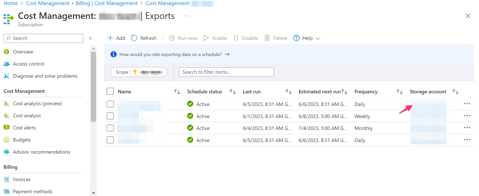The height and width of the screenshot is (196, 479).
Task: Open Diagnose and solve problems
Action: tap(45, 76)
